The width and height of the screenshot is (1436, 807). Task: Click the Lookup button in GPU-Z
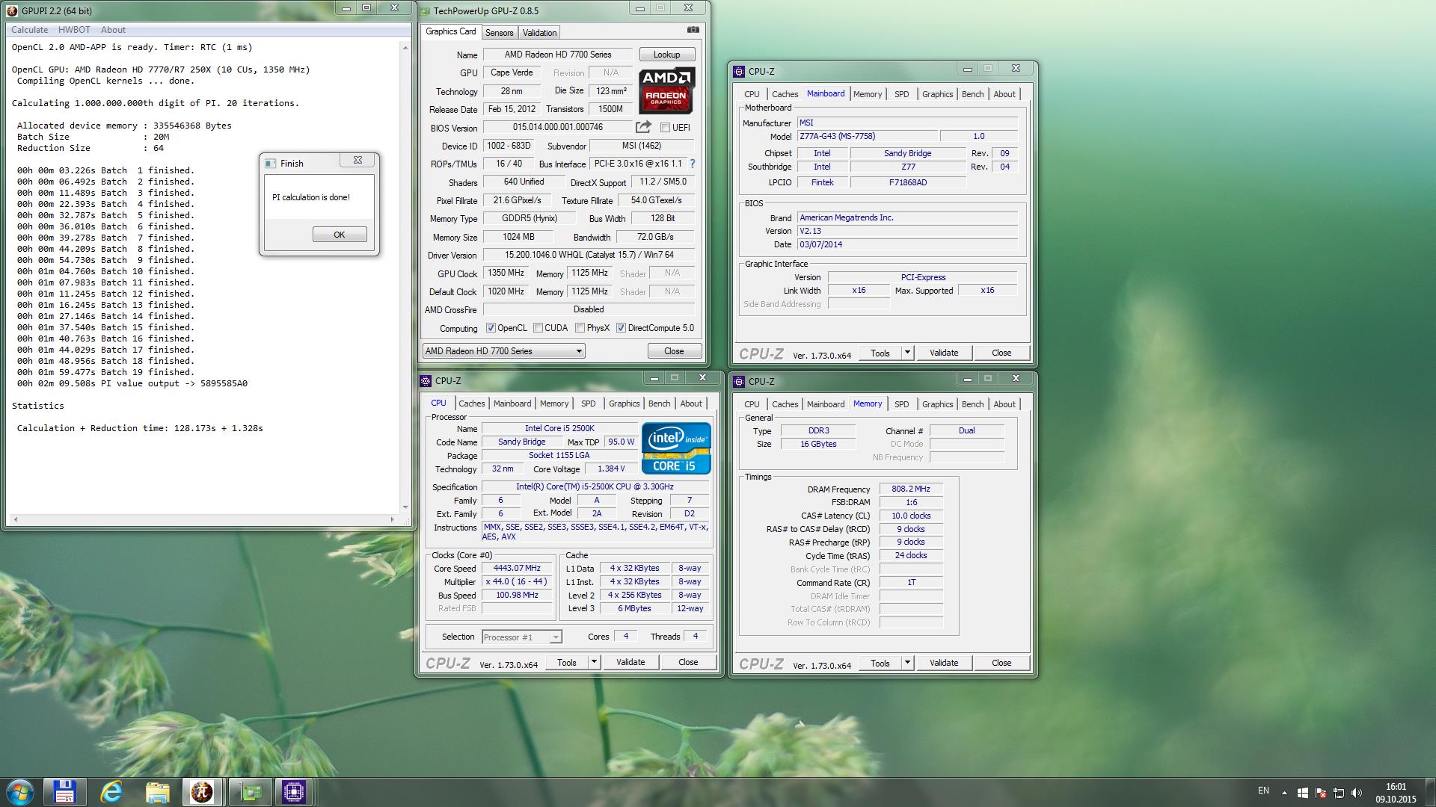[666, 55]
